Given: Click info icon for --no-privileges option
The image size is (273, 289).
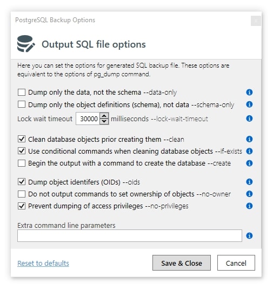Looking at the screenshot, I should 249,206.
